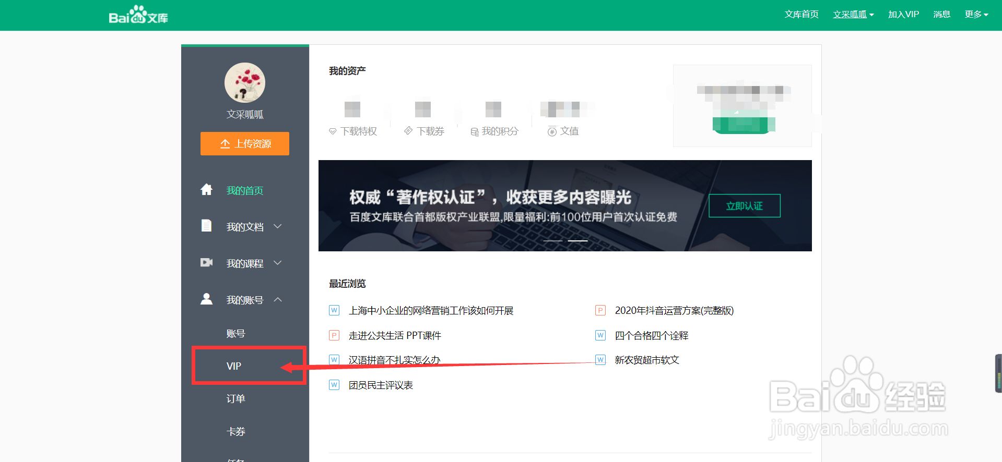Click the 下载券 label

point(430,131)
